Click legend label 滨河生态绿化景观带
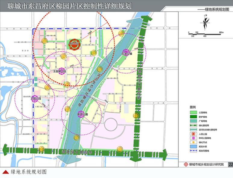Viewport: 233px width, 178px height. (x=208, y=130)
